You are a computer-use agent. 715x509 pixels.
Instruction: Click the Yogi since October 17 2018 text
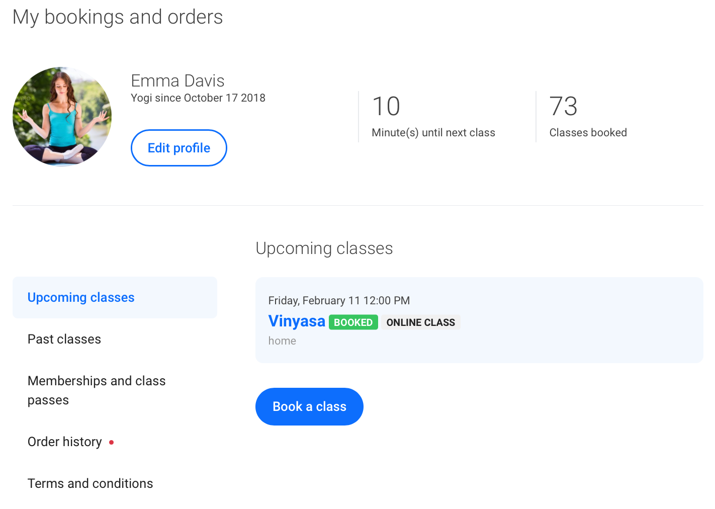coord(198,98)
